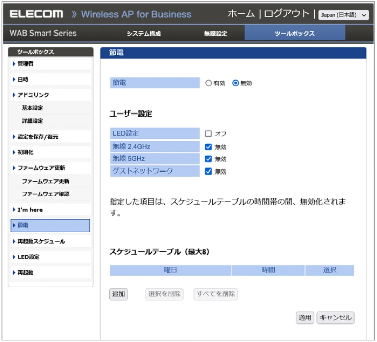The height and width of the screenshot is (342, 377).
Task: Click the 時間 column header
Action: (x=268, y=270)
